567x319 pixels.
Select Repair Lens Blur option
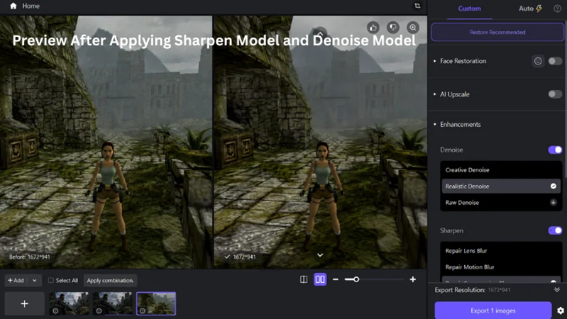click(x=501, y=251)
